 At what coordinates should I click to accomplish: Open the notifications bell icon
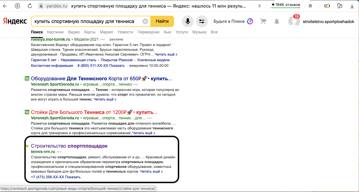[x=277, y=21]
